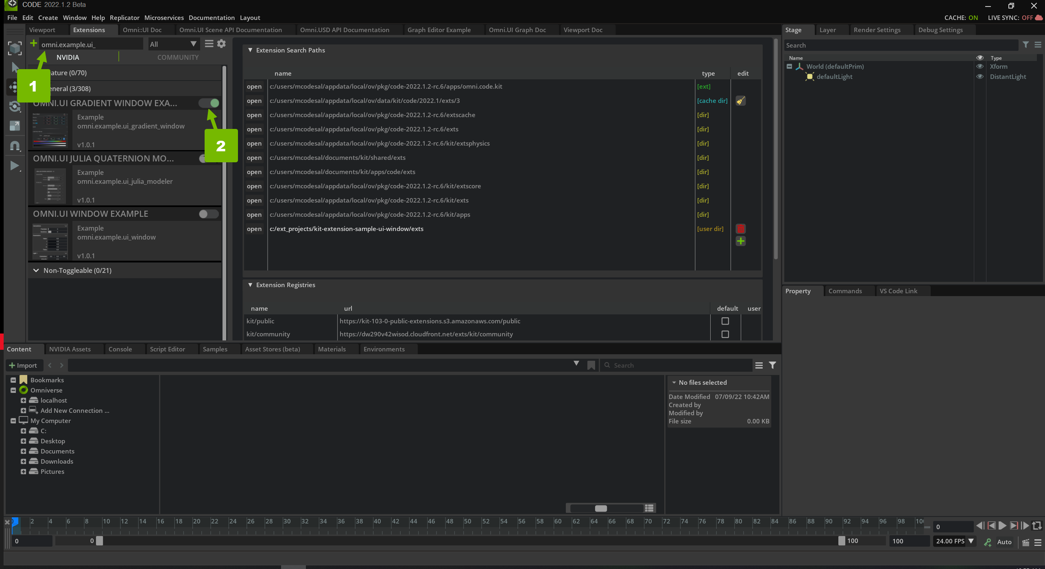Add a new search path with green plus

[x=740, y=242]
